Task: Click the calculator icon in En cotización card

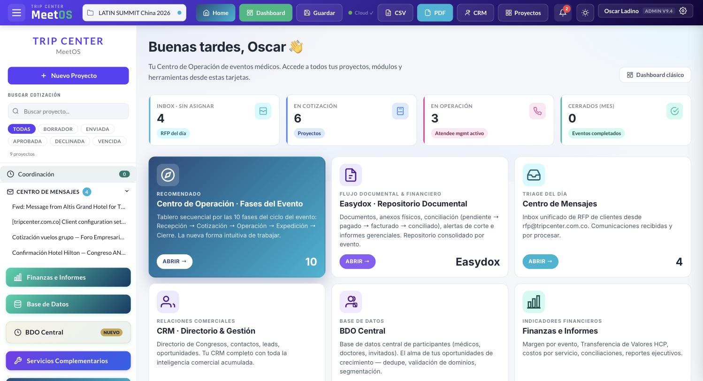Action: click(400, 111)
